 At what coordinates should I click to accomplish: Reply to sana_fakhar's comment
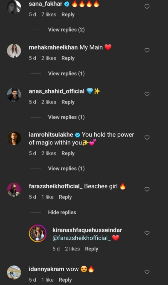(68, 14)
